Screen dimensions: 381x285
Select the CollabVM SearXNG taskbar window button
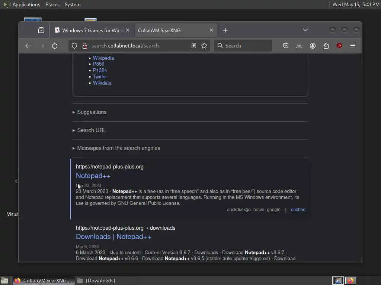(x=44, y=281)
